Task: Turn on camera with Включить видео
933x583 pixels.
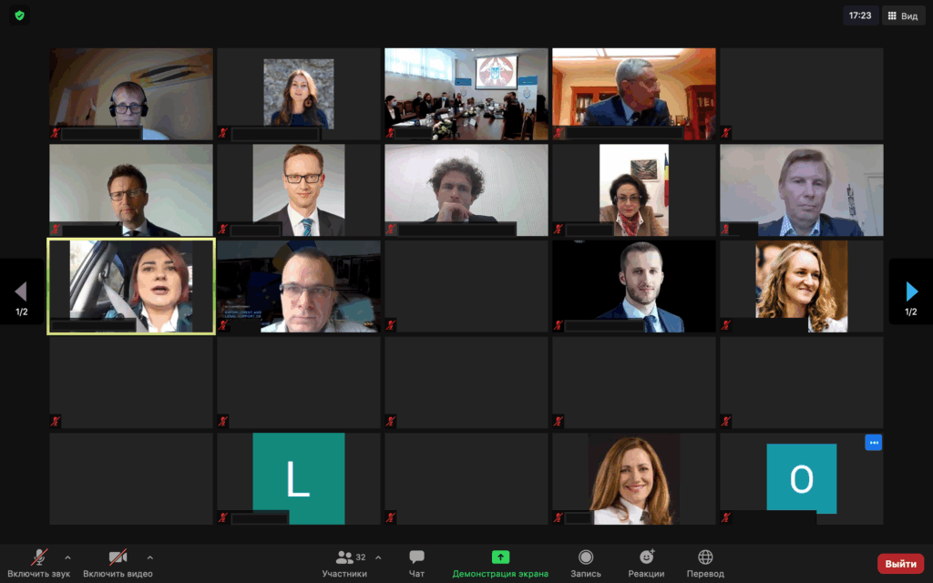Action: [x=118, y=563]
